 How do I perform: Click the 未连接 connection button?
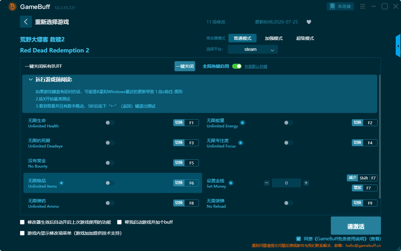pos(341,6)
